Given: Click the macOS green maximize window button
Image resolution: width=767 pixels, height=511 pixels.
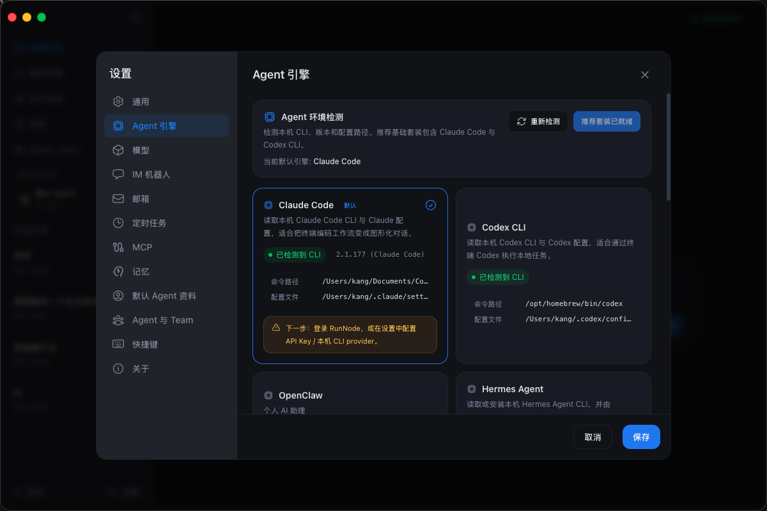Looking at the screenshot, I should (42, 17).
